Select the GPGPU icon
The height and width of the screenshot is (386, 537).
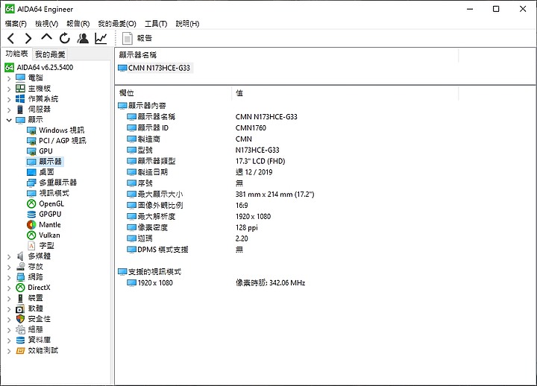pos(31,214)
